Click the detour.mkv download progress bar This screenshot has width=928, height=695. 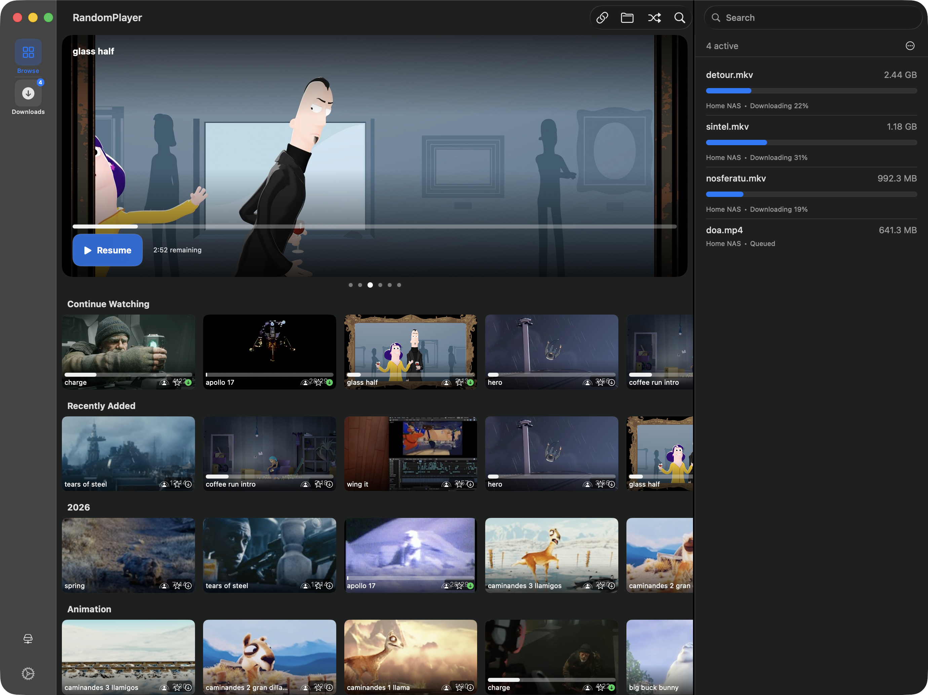pyautogui.click(x=811, y=91)
